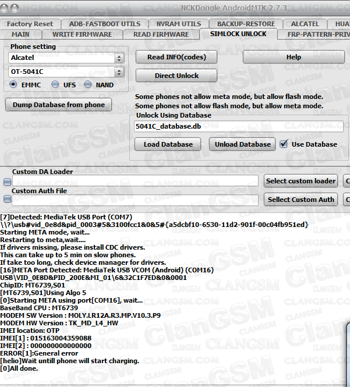Click Select custom loader button
This screenshot has height=387, width=350.
click(300, 181)
